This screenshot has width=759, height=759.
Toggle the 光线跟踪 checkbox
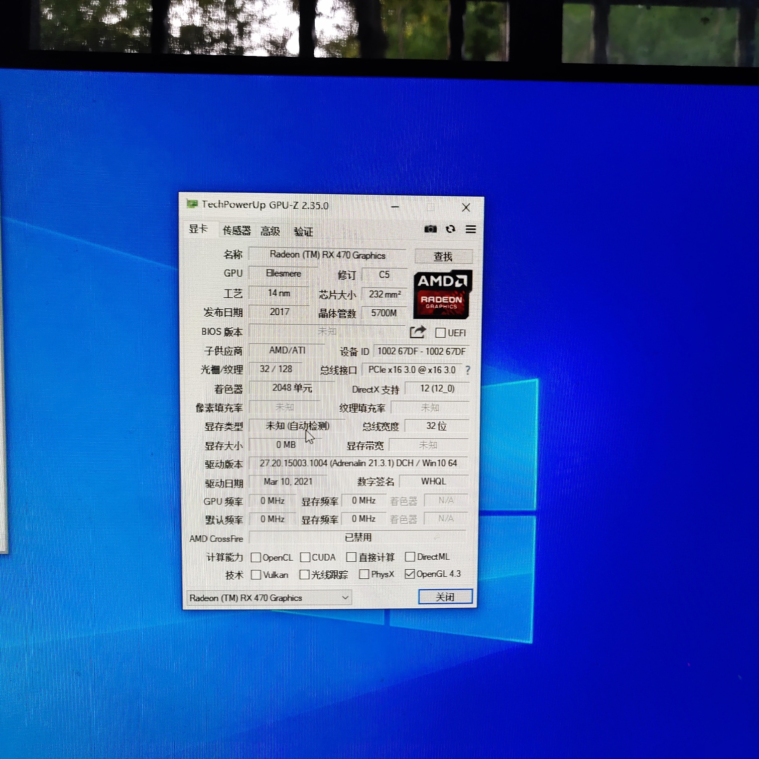pyautogui.click(x=304, y=575)
